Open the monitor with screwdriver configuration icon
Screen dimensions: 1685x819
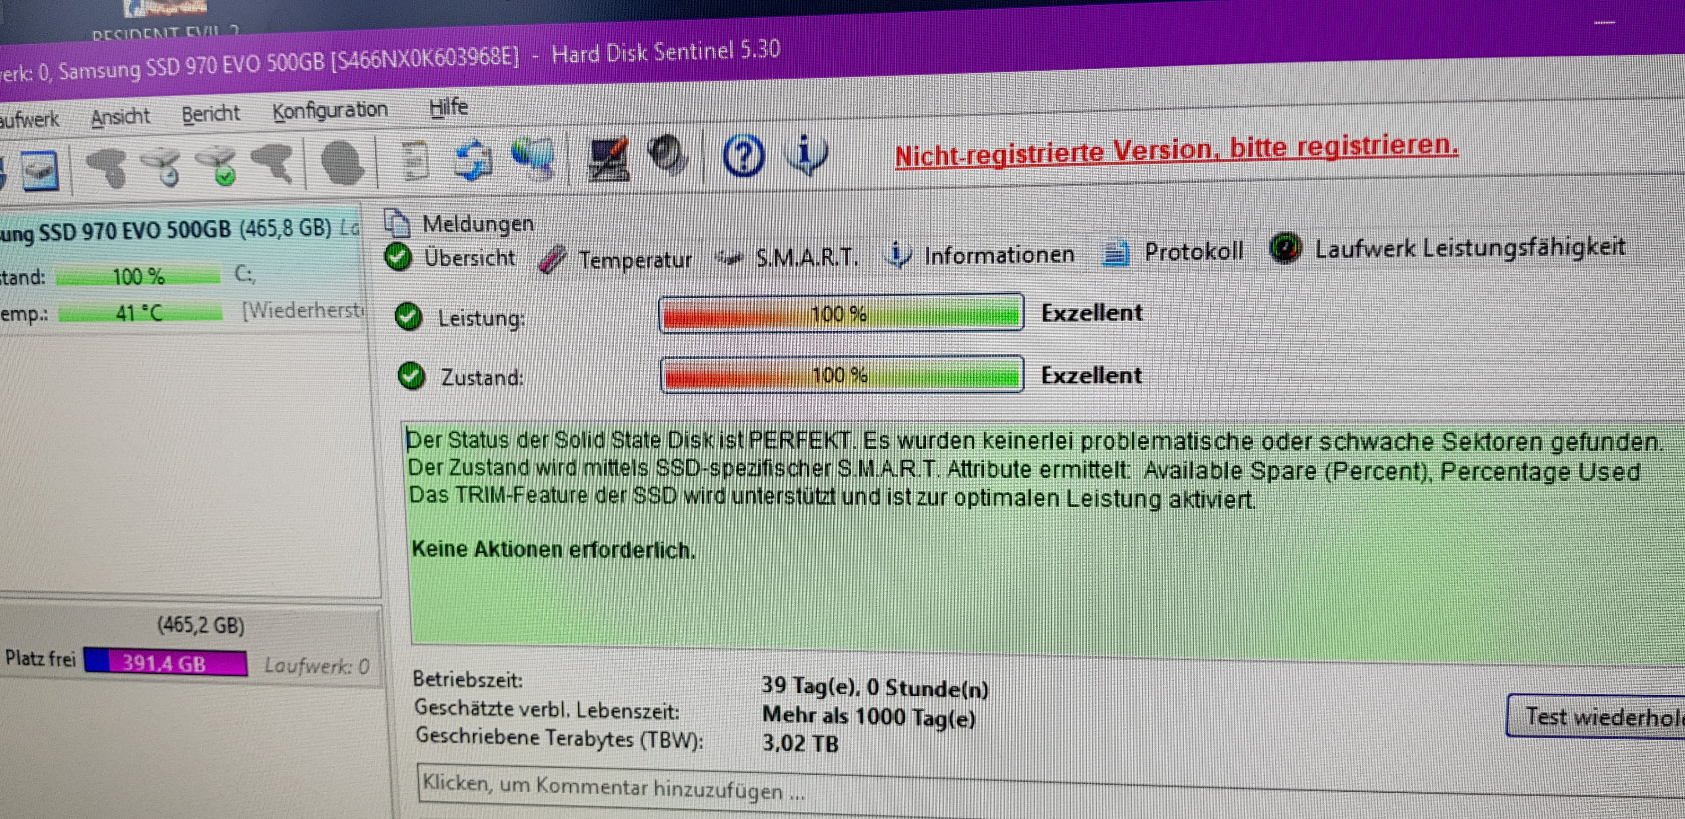(608, 157)
